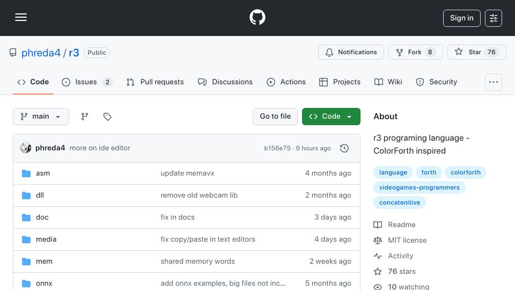Click the star count badge 76

(x=491, y=52)
